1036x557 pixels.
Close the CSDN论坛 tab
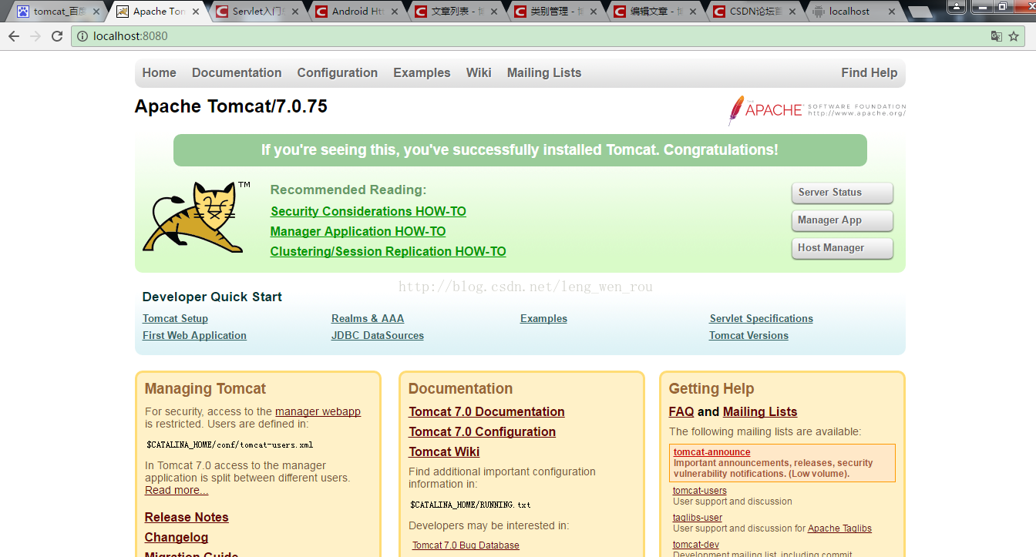pyautogui.click(x=792, y=12)
